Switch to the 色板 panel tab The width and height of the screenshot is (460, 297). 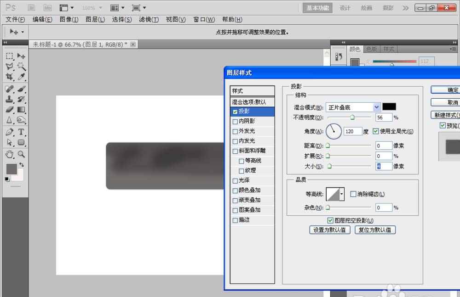(371, 49)
